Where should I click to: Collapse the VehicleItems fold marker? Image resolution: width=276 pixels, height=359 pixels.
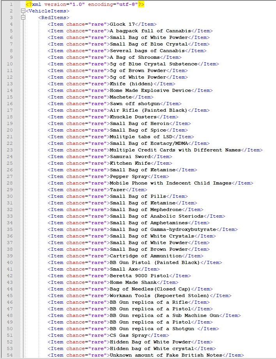[x=23, y=11]
